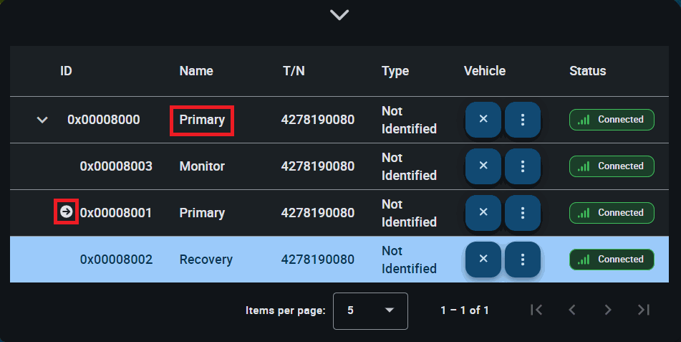
Task: Click the down chevron above the table
Action: coord(339,14)
